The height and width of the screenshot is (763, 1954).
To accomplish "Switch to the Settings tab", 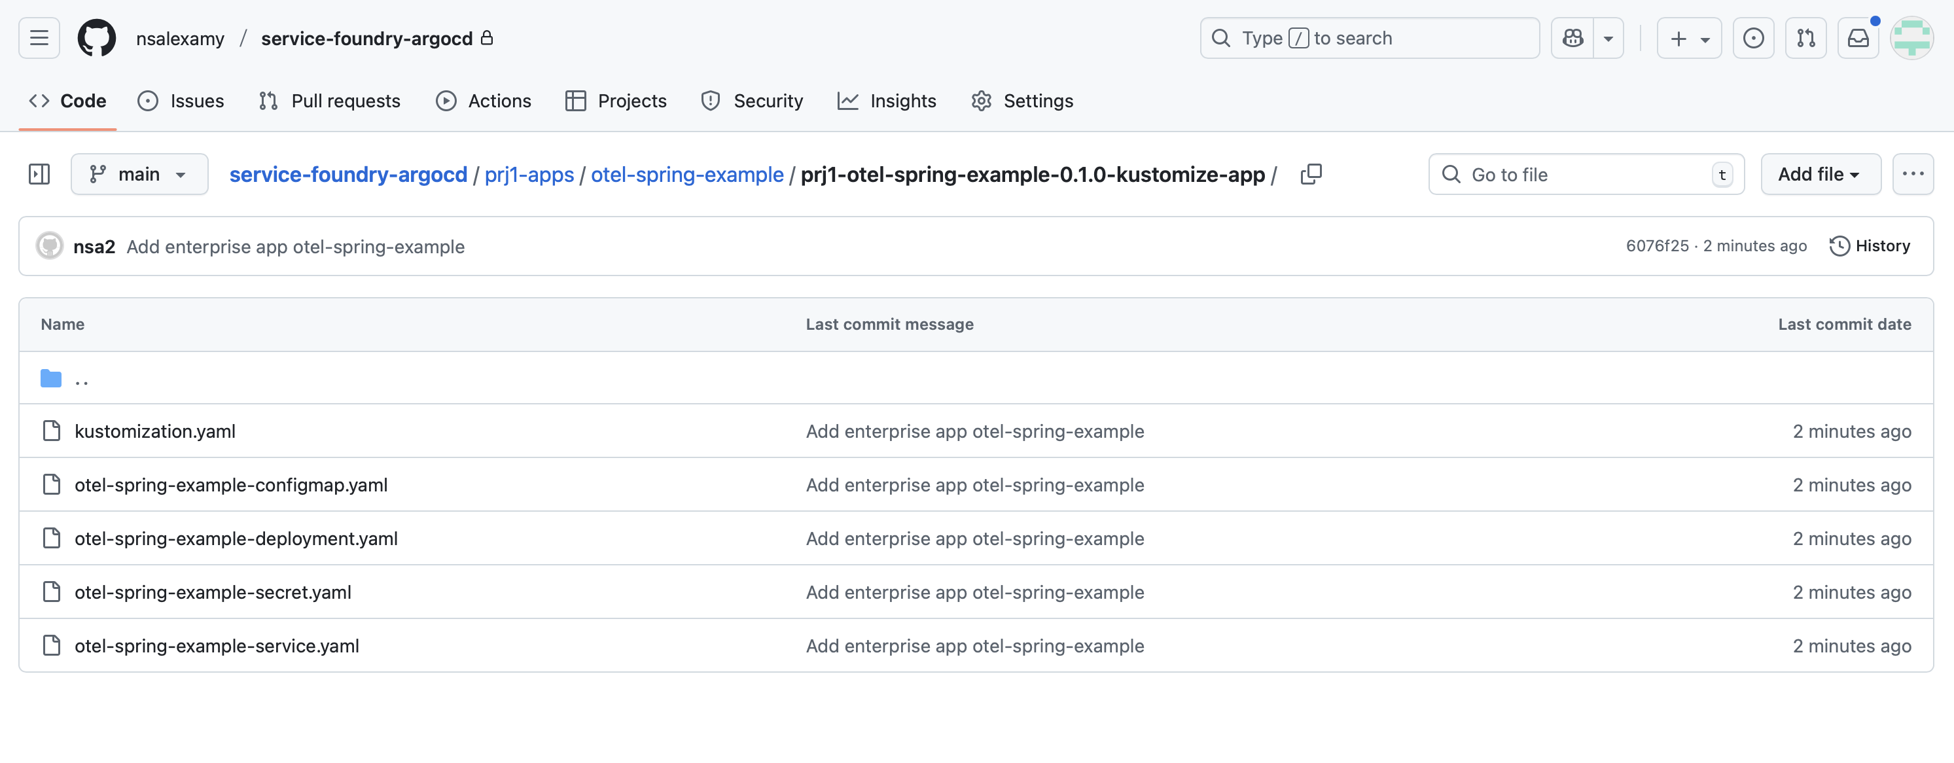I will pyautogui.click(x=1021, y=101).
